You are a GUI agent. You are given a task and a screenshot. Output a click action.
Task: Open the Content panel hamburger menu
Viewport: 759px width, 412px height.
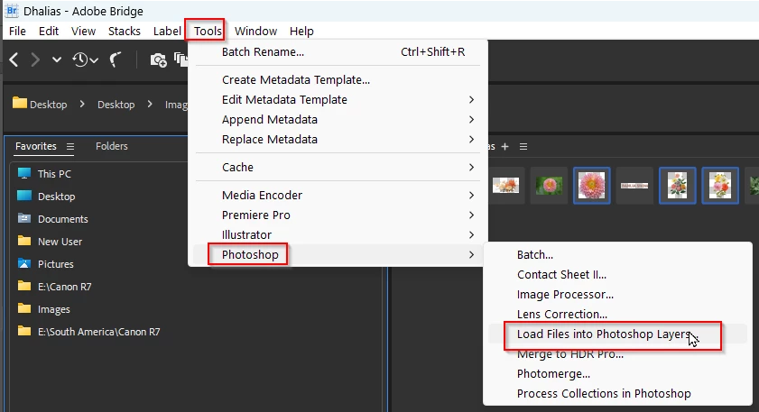[523, 147]
